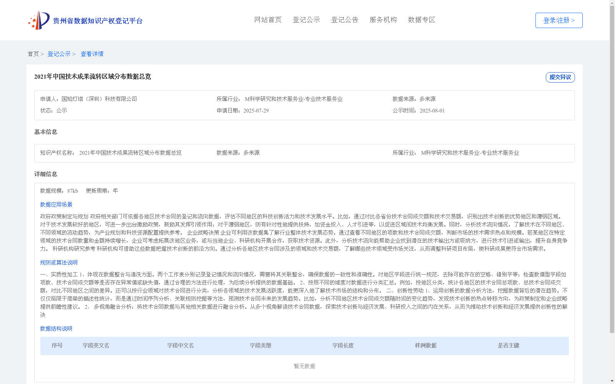615x384 pixels.
Task: Click 规则或算法说明 heading
Action: coord(59,263)
